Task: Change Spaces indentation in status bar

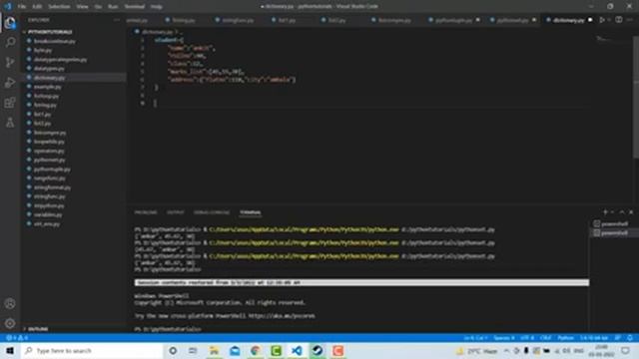Action: (504, 338)
